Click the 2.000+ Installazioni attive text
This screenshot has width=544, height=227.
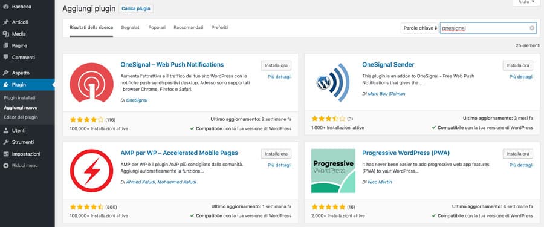tap(338, 216)
